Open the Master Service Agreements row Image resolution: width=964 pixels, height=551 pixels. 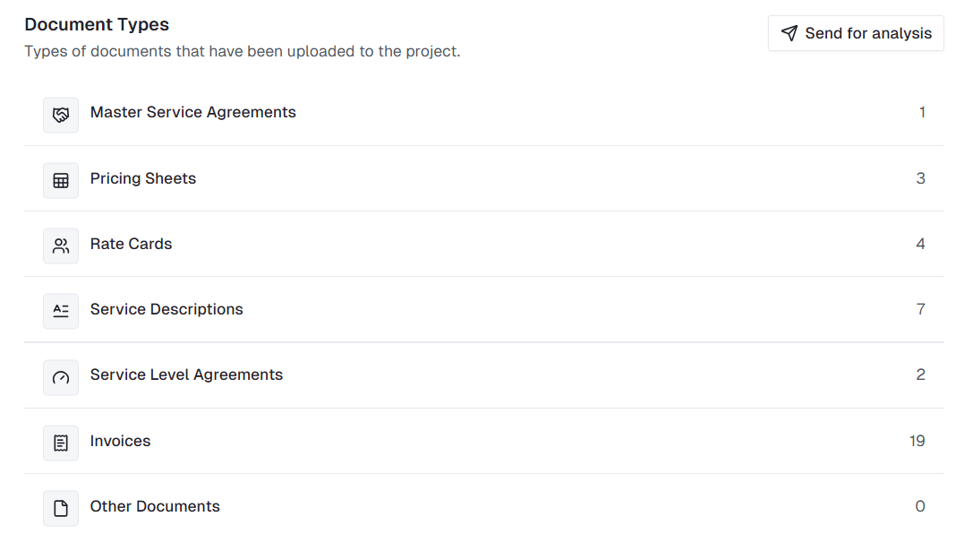point(193,113)
